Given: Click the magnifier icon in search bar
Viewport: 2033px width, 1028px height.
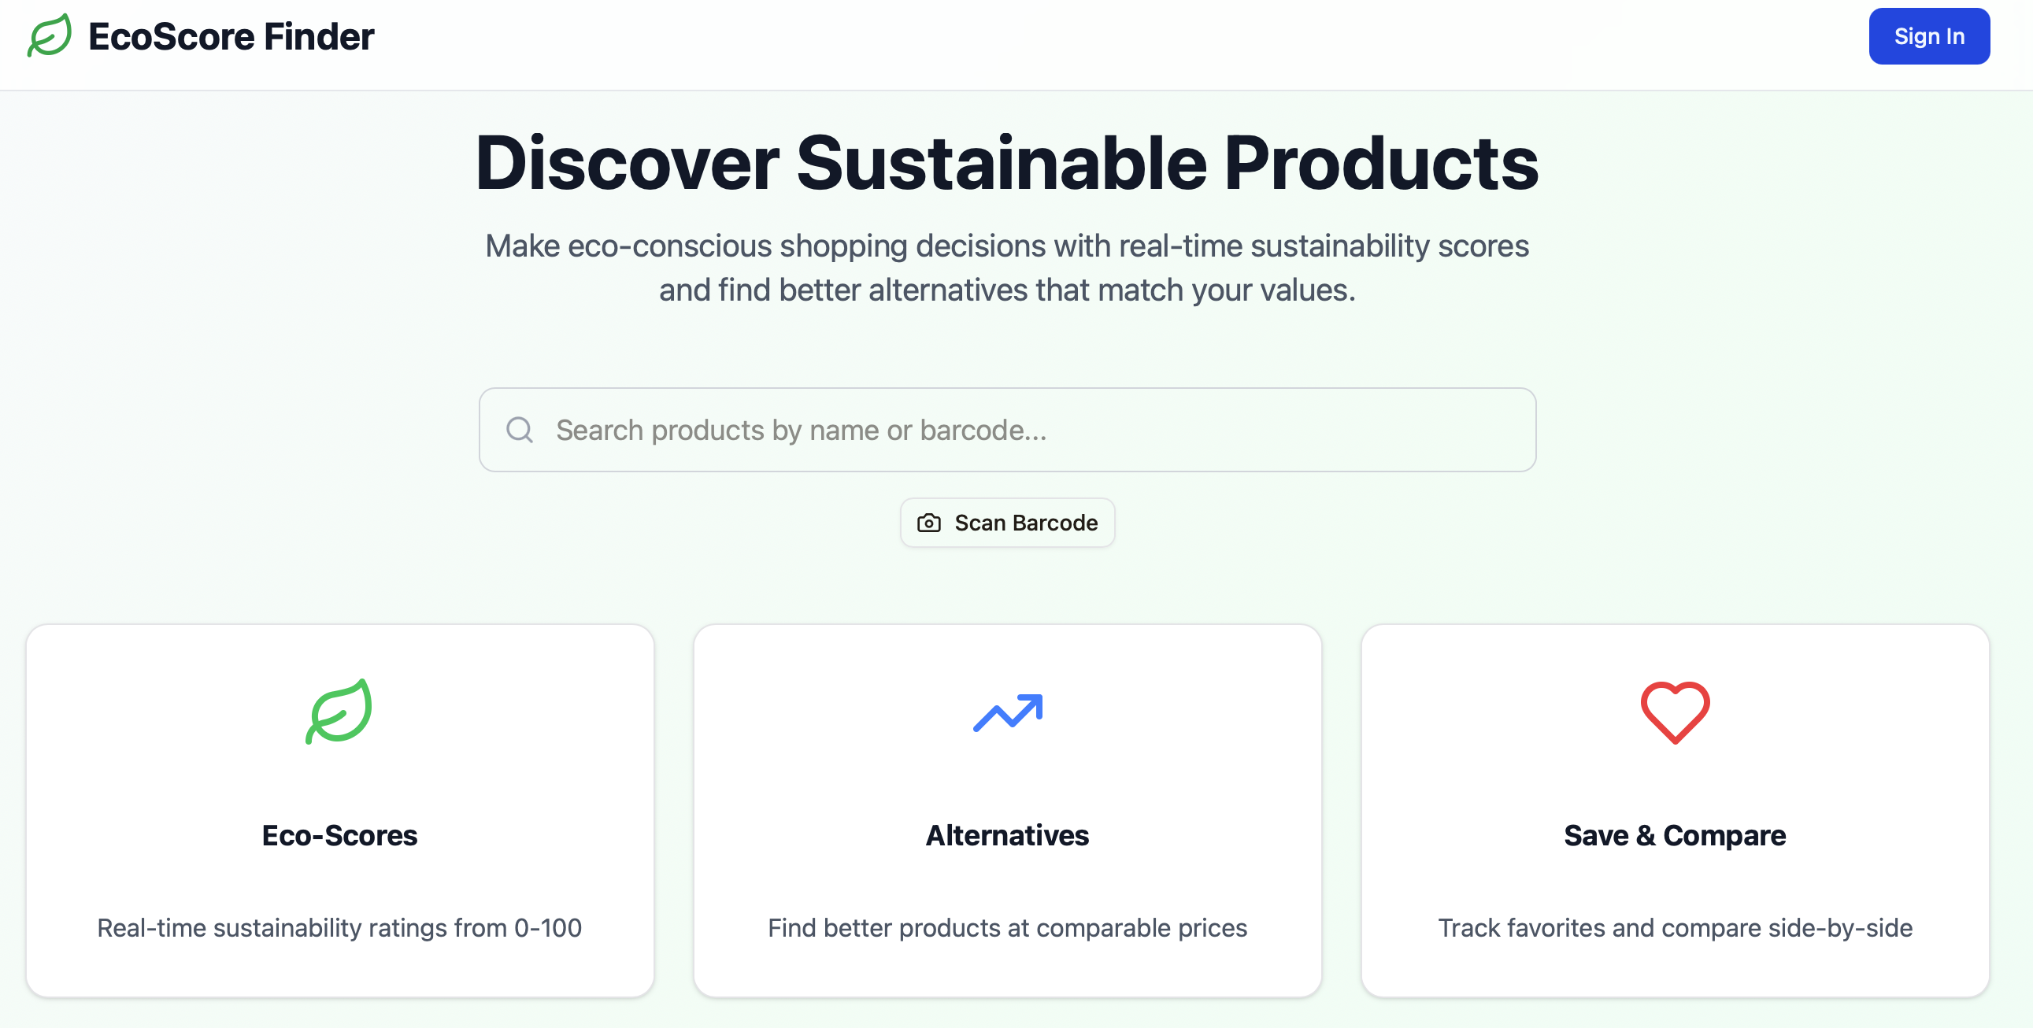Looking at the screenshot, I should pos(520,430).
